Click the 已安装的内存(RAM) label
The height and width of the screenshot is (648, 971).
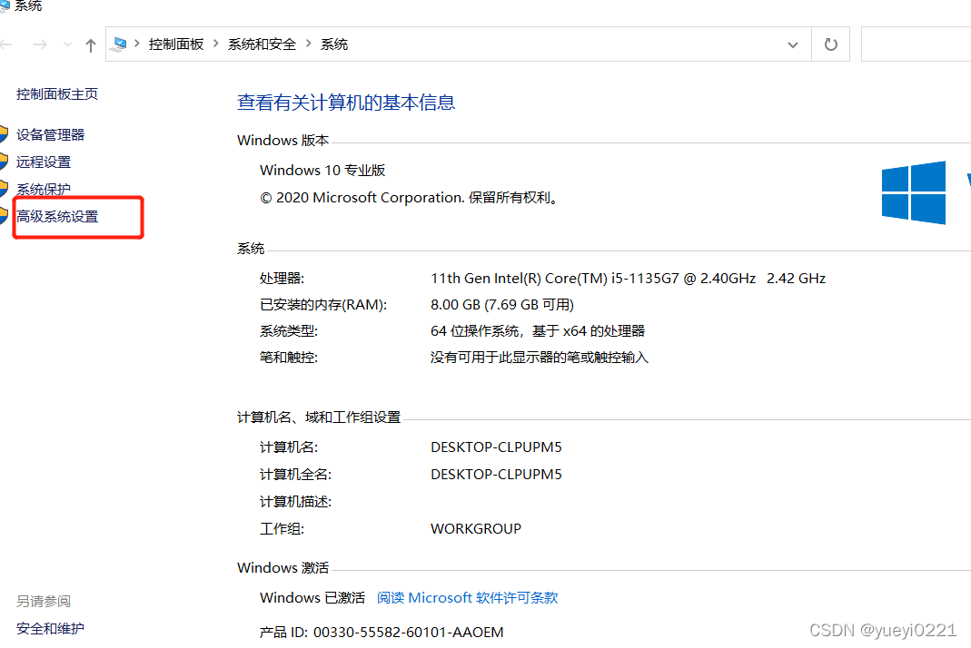click(323, 305)
